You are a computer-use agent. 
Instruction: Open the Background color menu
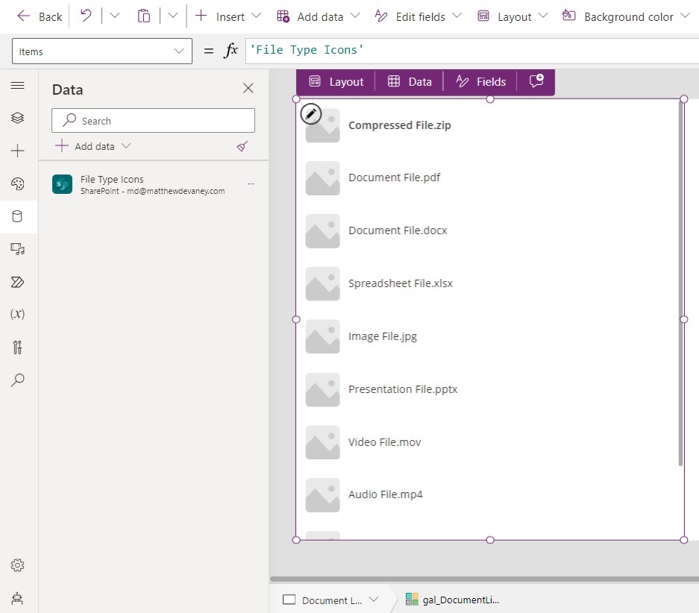(x=625, y=16)
